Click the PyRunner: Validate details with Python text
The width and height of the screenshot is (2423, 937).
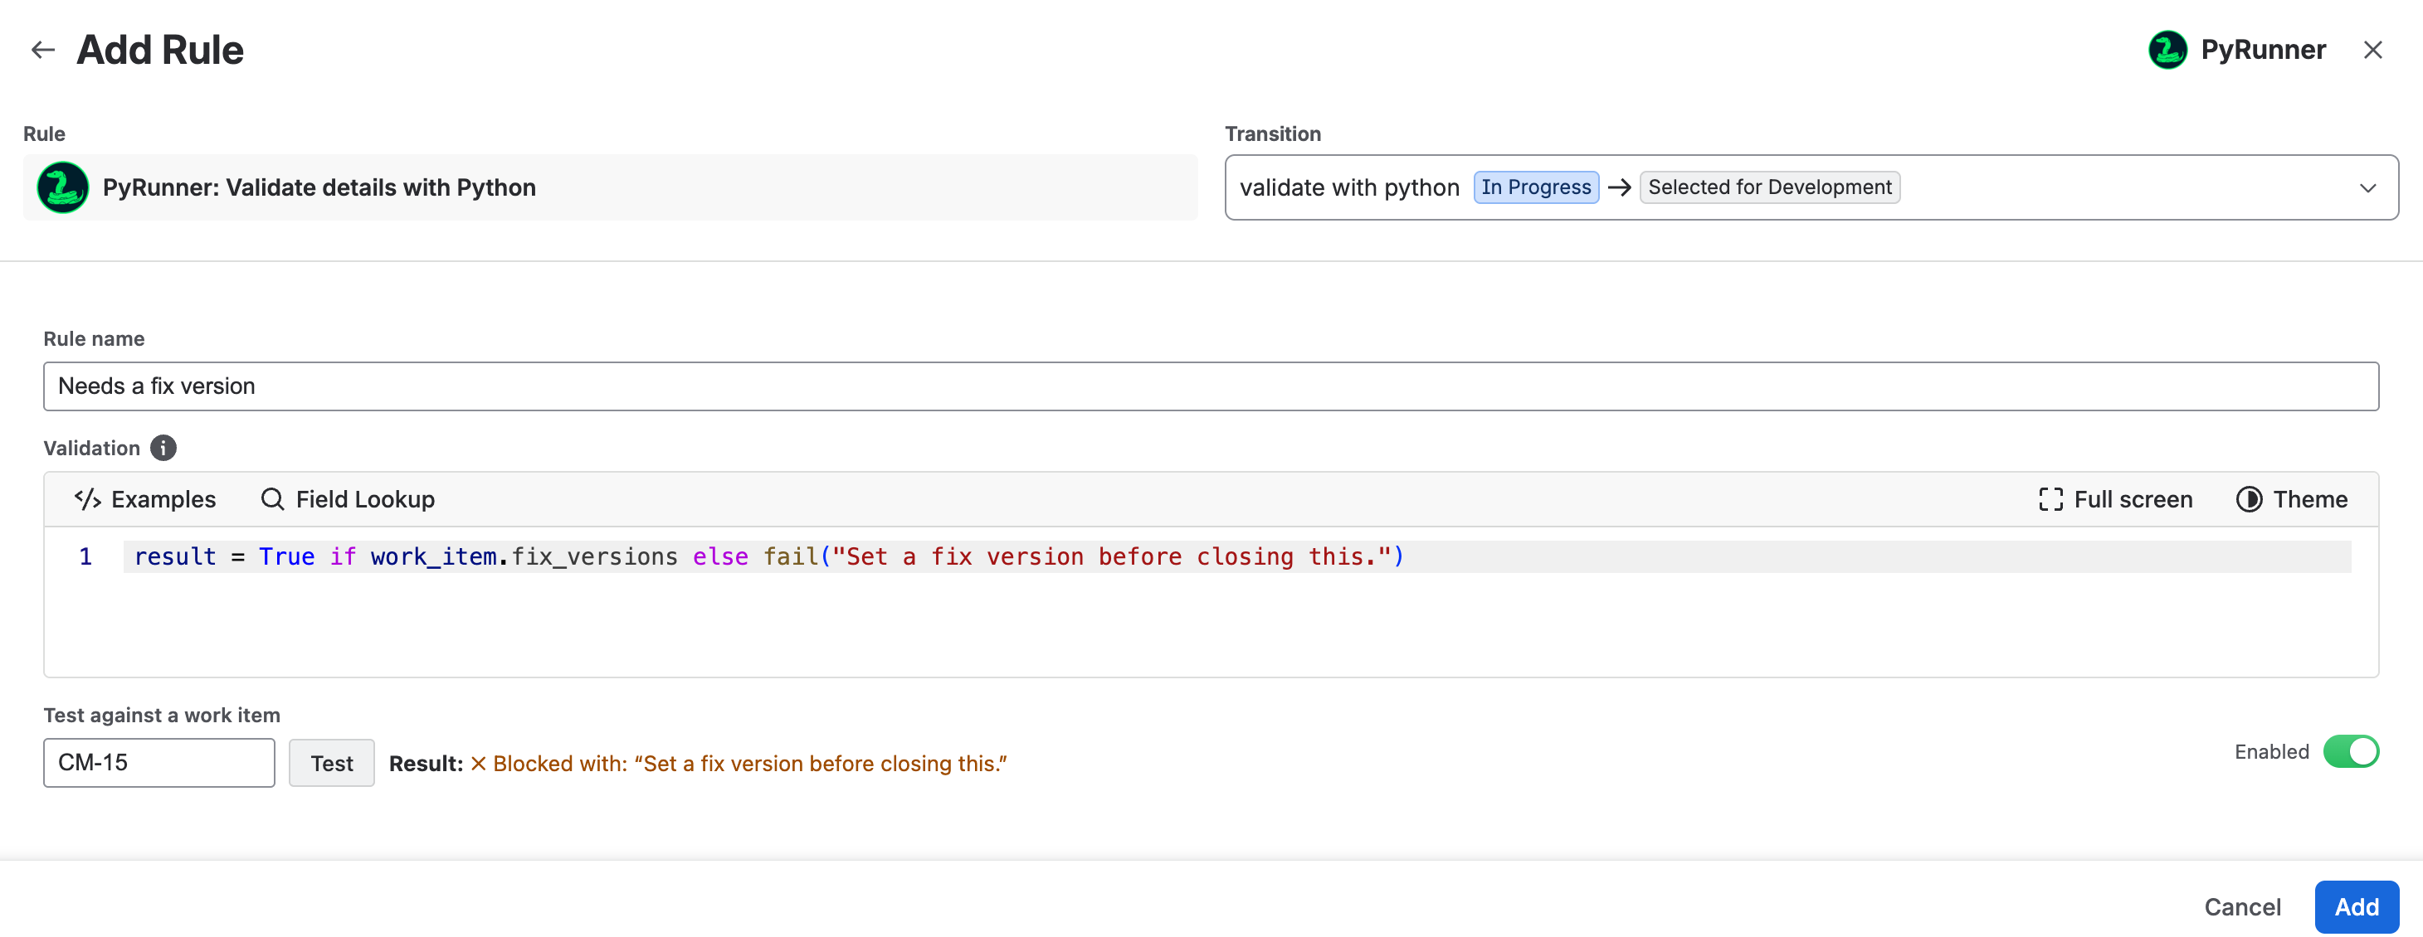319,187
